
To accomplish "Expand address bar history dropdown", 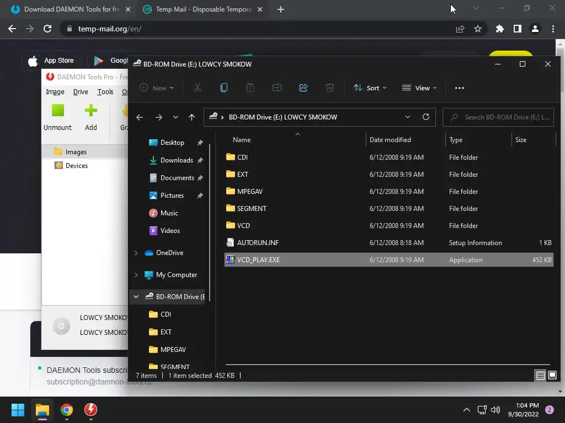I will (x=408, y=117).
